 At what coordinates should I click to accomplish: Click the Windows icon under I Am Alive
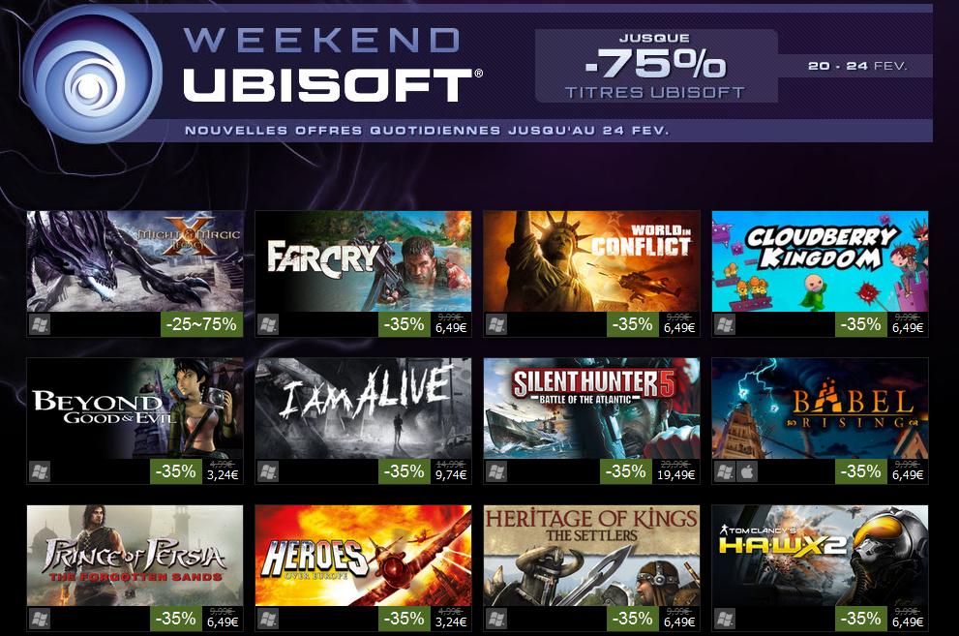268,472
